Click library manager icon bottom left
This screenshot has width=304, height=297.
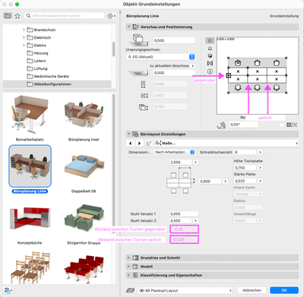(x=8, y=290)
